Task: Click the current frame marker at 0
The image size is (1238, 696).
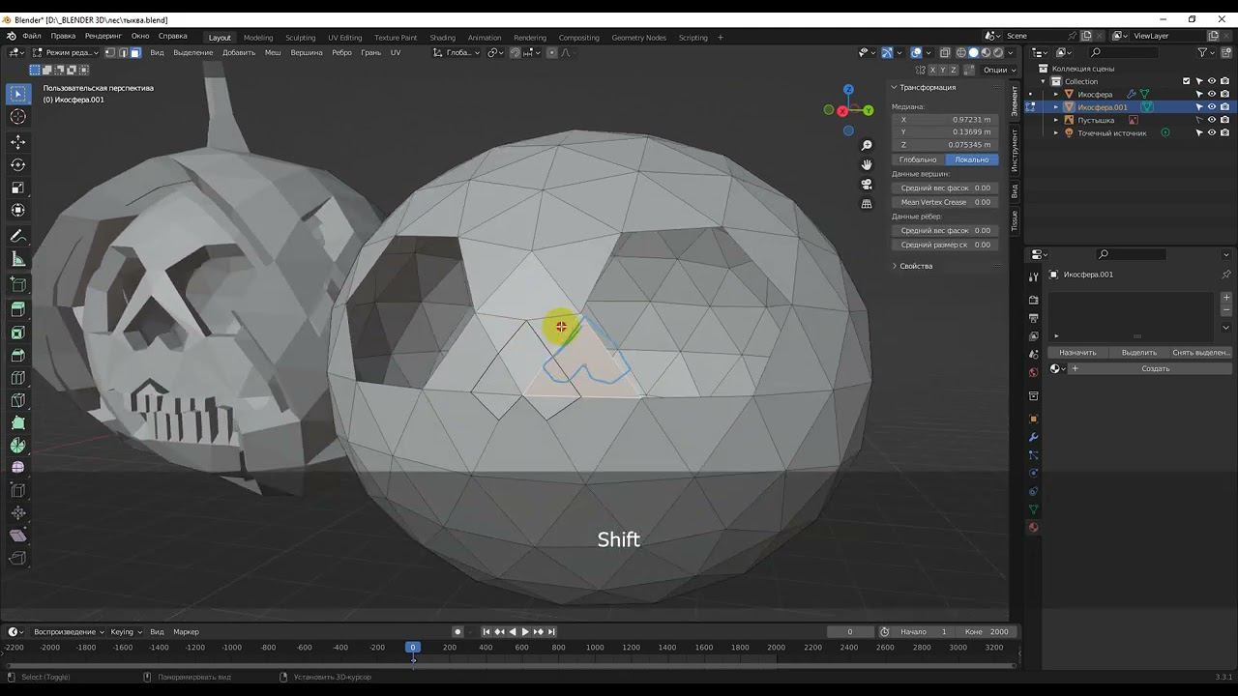Action: [412, 647]
